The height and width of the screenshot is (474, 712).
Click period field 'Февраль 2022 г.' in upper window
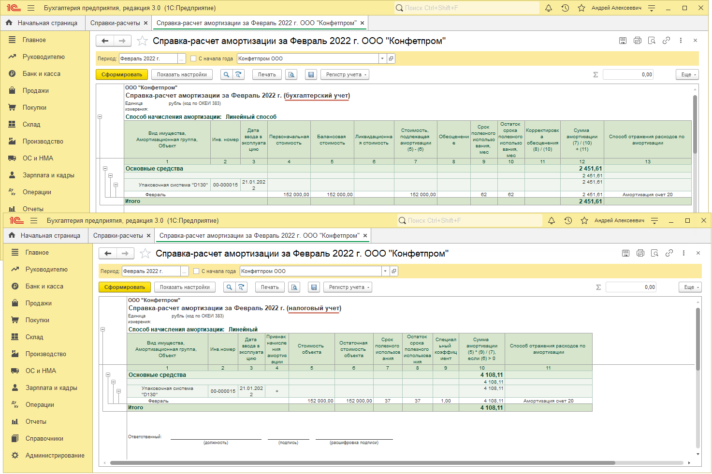point(148,58)
